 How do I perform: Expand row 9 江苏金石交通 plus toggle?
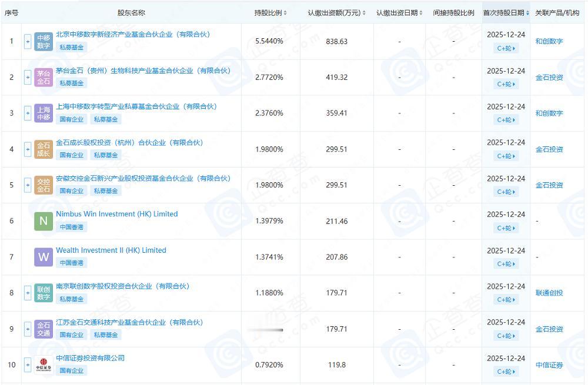[28, 329]
